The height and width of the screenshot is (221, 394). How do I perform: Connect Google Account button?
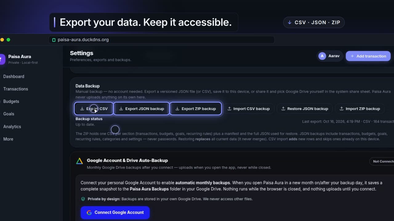click(115, 212)
